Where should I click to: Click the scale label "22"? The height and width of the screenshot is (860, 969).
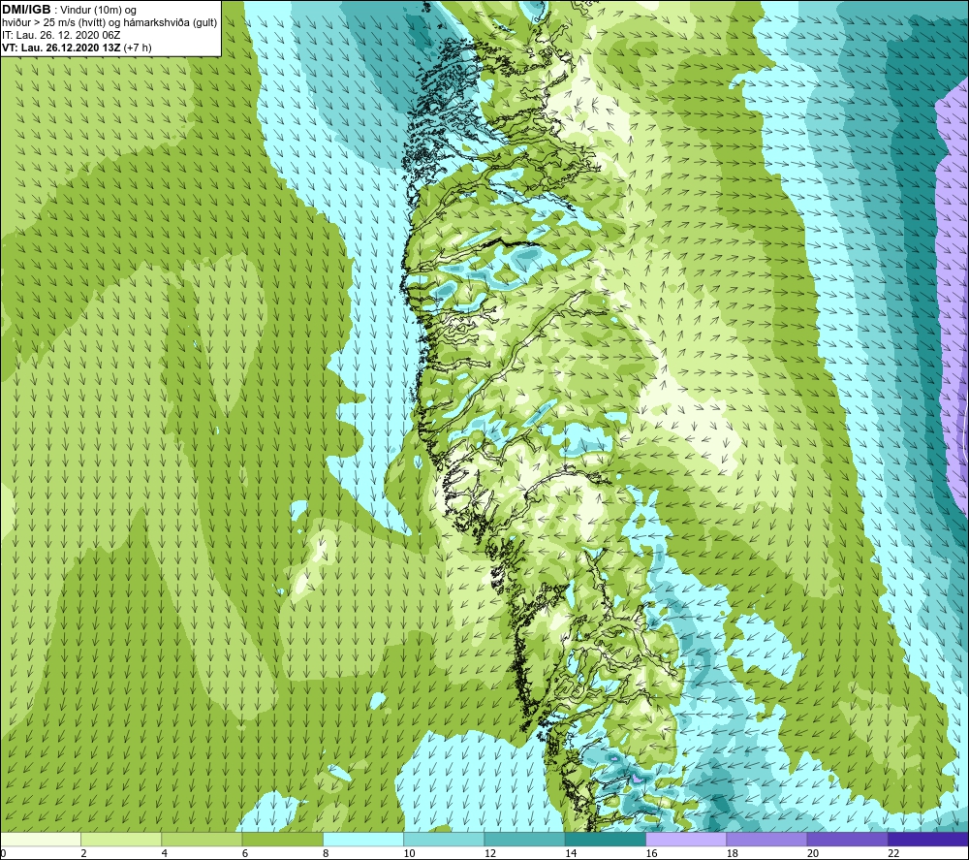tap(893, 853)
